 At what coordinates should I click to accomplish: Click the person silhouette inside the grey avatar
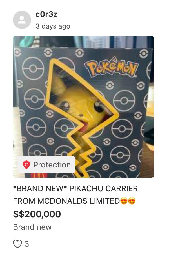(x=22, y=20)
